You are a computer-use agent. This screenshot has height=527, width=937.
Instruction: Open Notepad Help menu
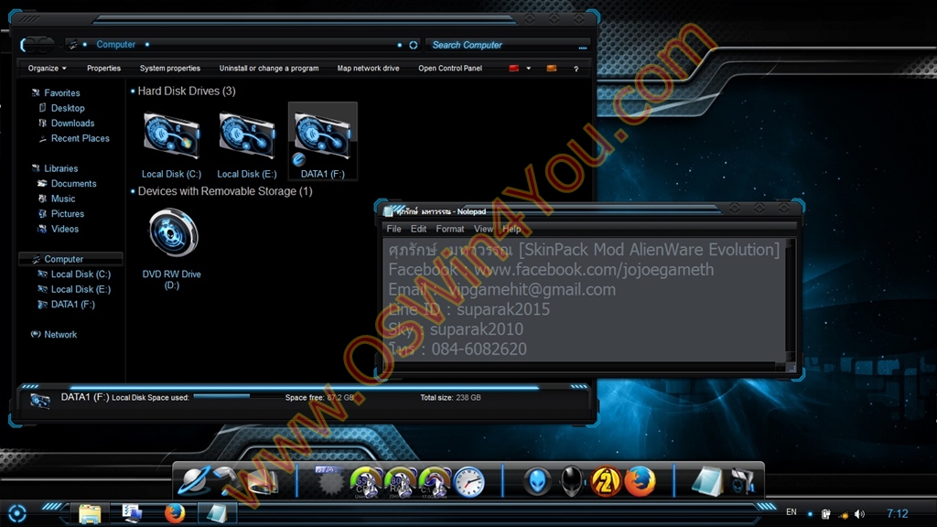512,229
